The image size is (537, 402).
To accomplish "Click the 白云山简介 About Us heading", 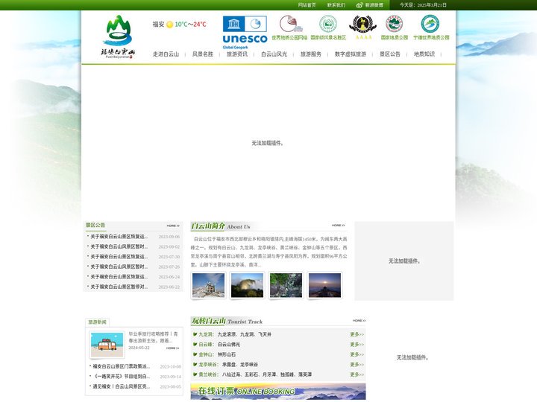I will pos(221,226).
